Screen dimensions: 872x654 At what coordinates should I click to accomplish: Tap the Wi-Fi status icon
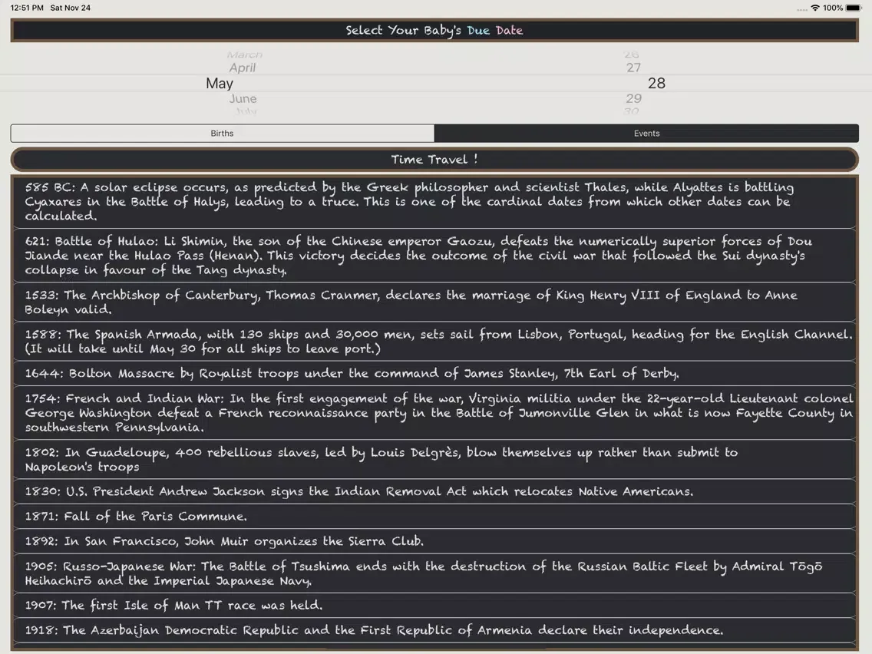click(x=814, y=8)
